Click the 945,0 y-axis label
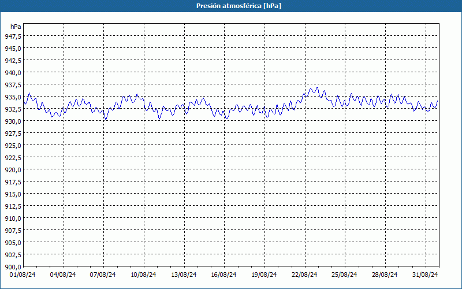 tap(13, 48)
